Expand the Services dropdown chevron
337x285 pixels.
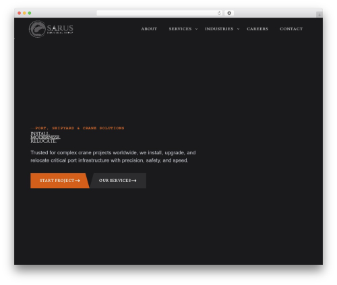[196, 29]
